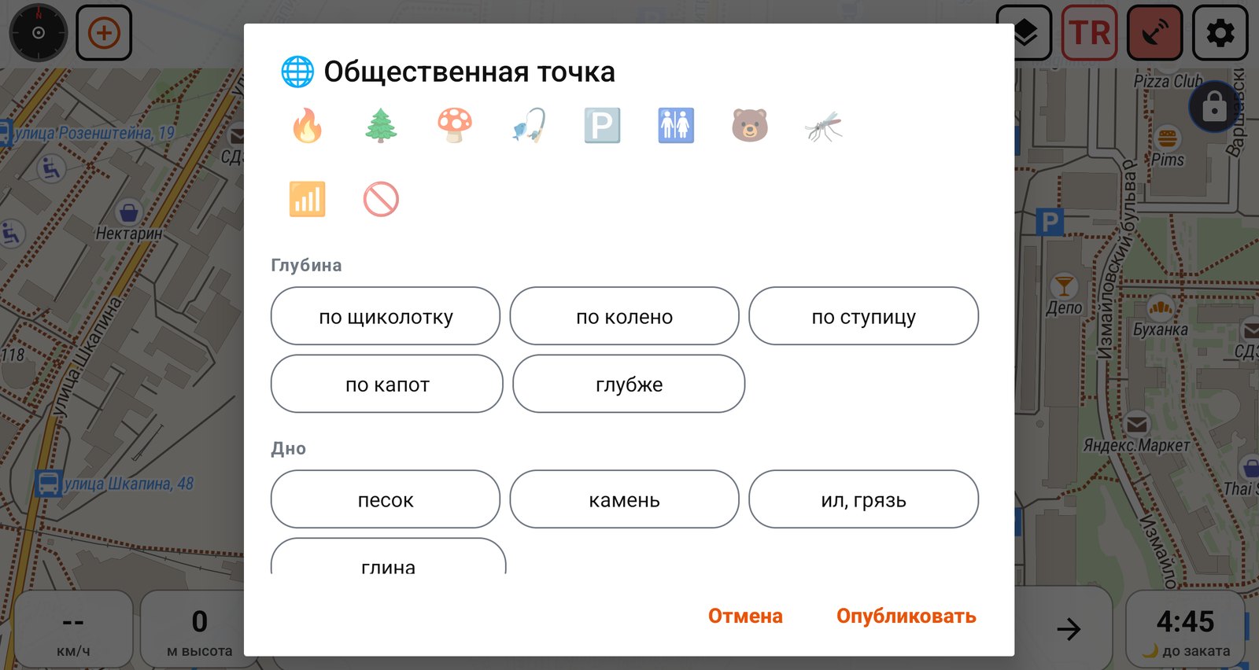Screen dimensions: 1259x670
Task: Click the globe icon beside the title
Action: coord(297,72)
